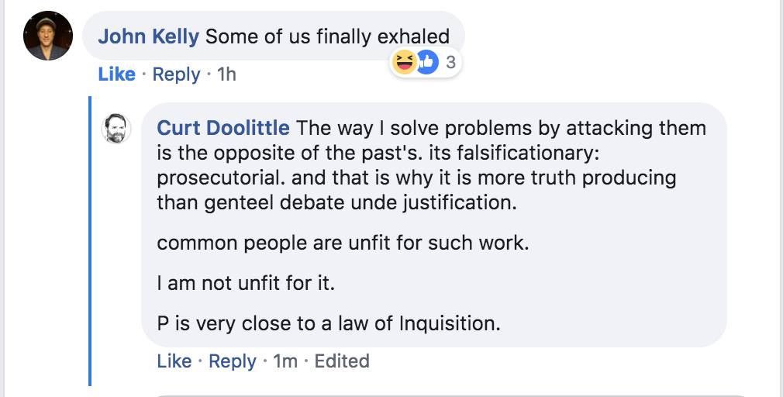Click the laughing Haha reaction emoji
The height and width of the screenshot is (397, 783).
coord(404,62)
